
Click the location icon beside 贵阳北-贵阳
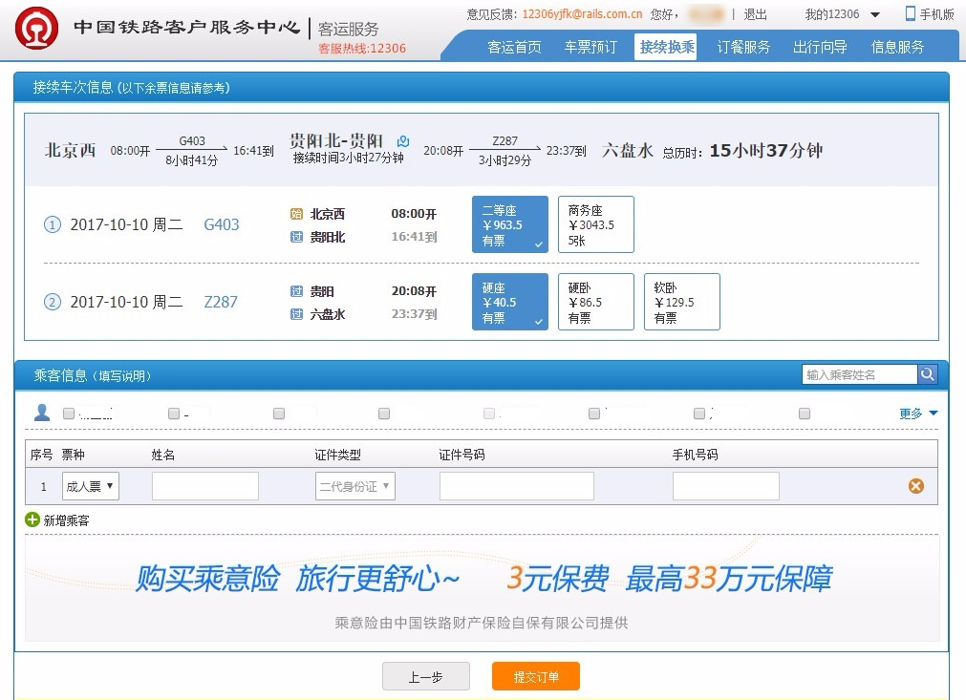[402, 139]
